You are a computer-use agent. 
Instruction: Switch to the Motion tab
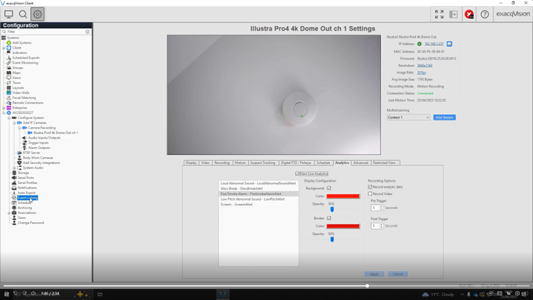[240, 163]
